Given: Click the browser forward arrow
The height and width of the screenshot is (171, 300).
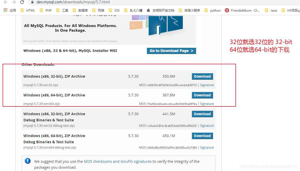Looking at the screenshot, I should (14, 2).
